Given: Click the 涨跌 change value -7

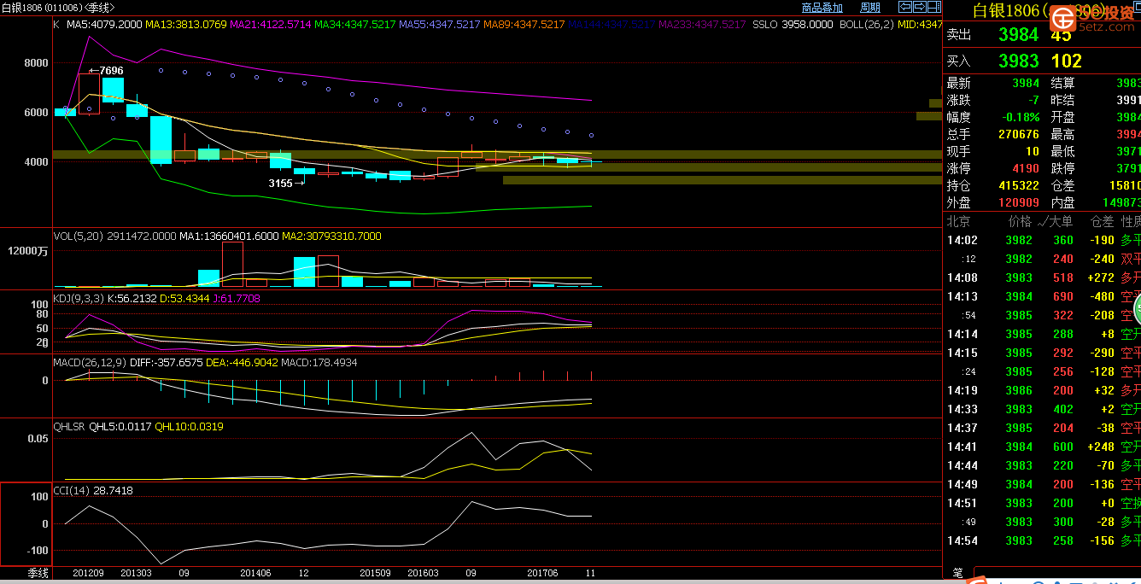Looking at the screenshot, I should [x=1033, y=100].
